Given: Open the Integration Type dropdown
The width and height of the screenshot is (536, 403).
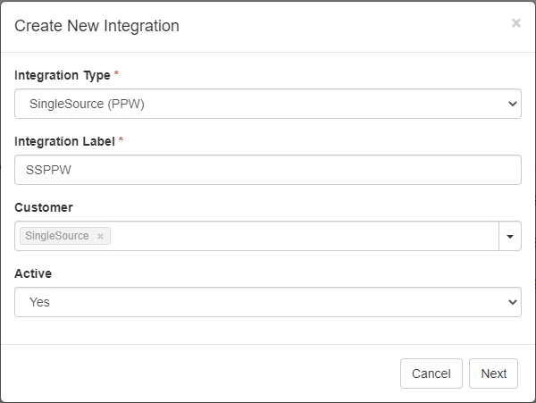Looking at the screenshot, I should pos(267,104).
